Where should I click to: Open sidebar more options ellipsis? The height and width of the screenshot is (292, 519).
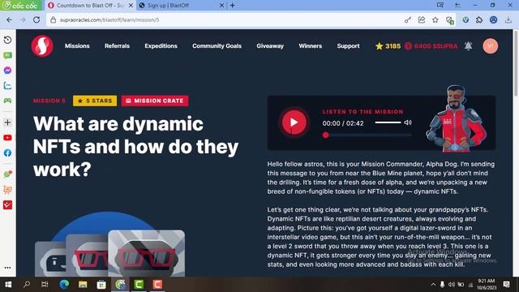7,268
